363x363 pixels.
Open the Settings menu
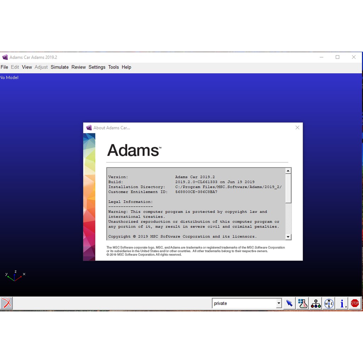(x=97, y=67)
